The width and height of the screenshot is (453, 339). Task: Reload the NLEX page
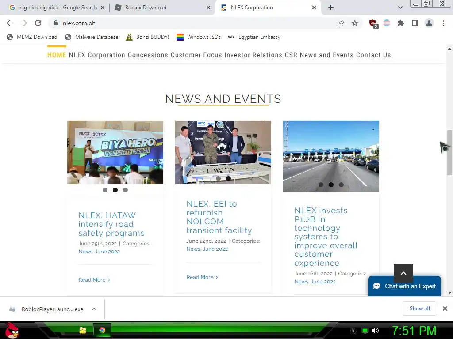click(x=38, y=23)
